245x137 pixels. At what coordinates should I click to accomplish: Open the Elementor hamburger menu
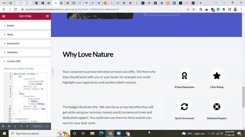pyautogui.click(x=3, y=16)
